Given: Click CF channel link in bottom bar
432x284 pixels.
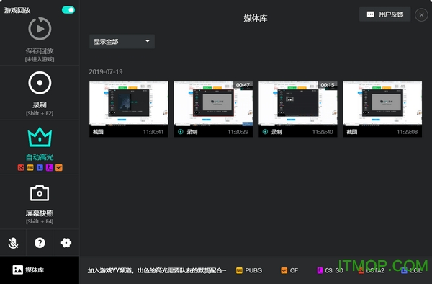Looking at the screenshot, I should 289,270.
